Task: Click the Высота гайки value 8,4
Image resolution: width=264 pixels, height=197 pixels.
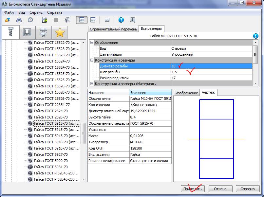Action: 151,117
